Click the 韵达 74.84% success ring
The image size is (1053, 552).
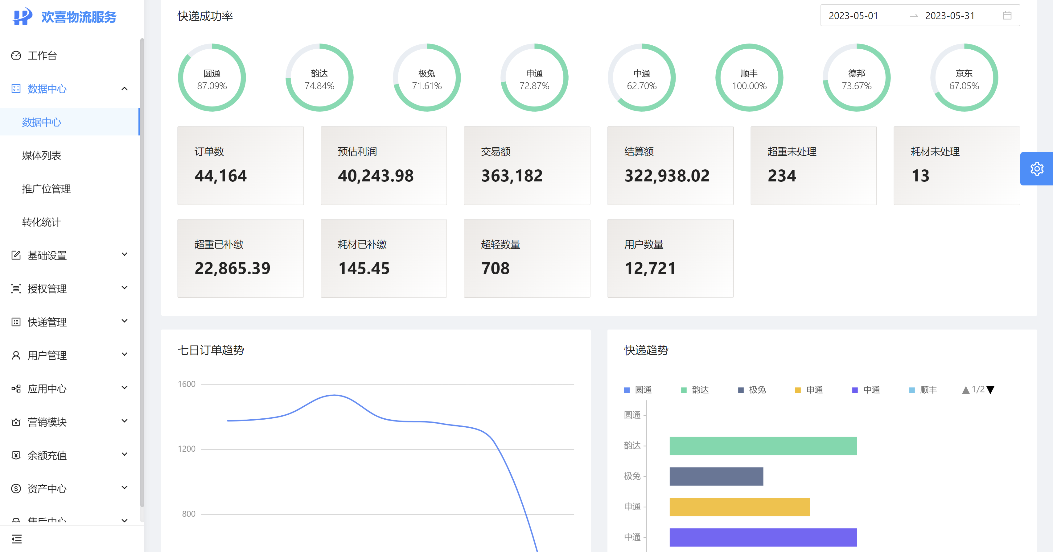[x=319, y=77]
